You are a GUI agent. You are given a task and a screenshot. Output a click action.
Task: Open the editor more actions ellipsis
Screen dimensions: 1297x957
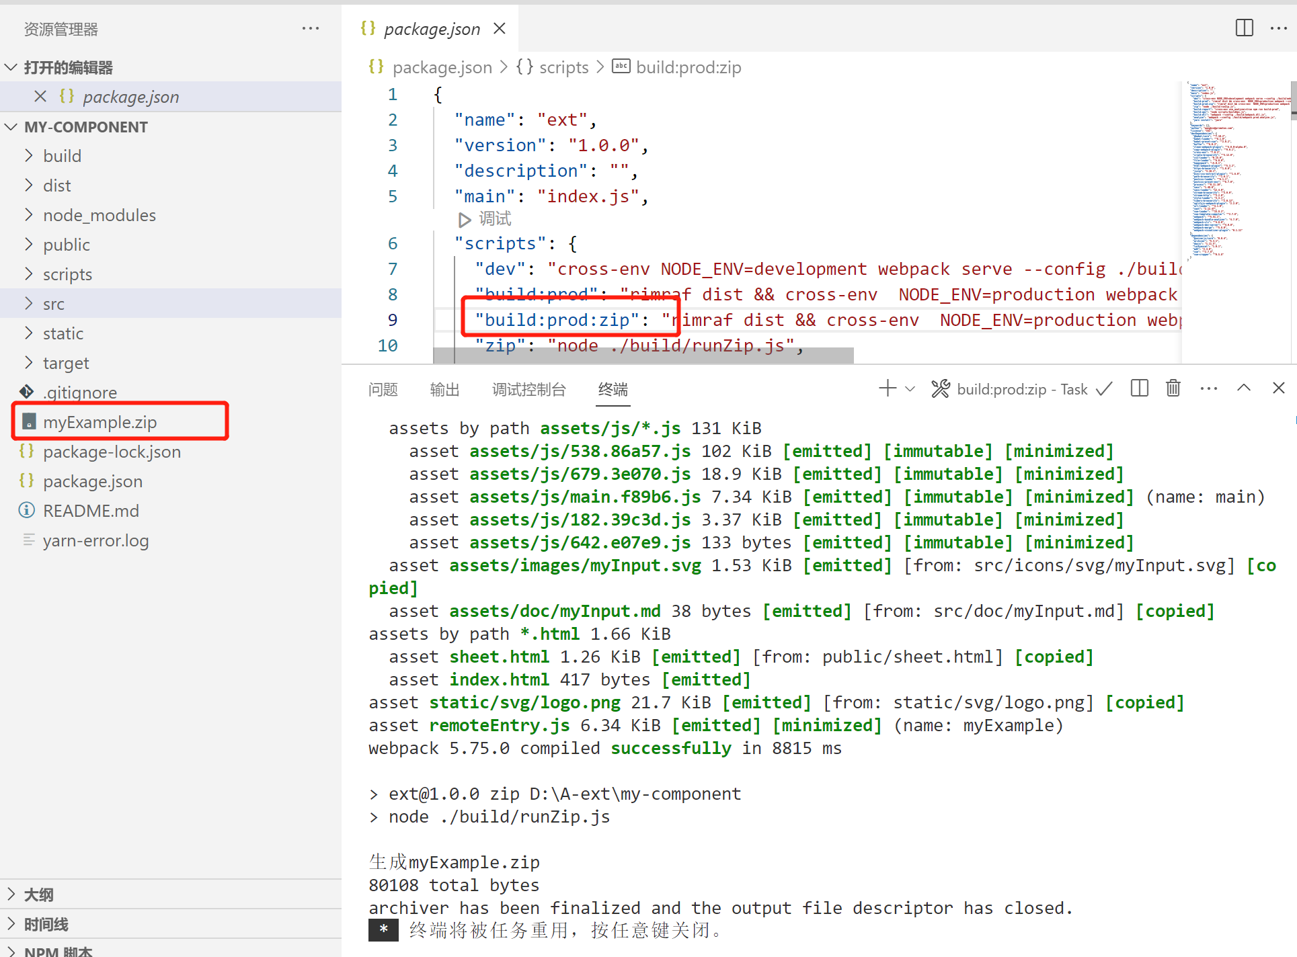tap(1278, 28)
